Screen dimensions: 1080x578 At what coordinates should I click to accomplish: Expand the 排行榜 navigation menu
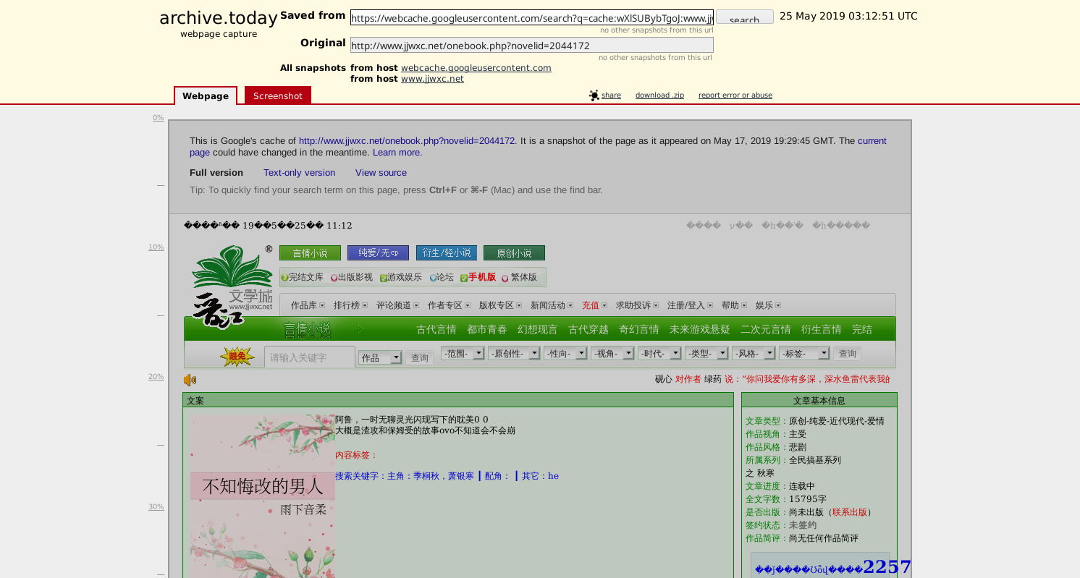pos(350,305)
